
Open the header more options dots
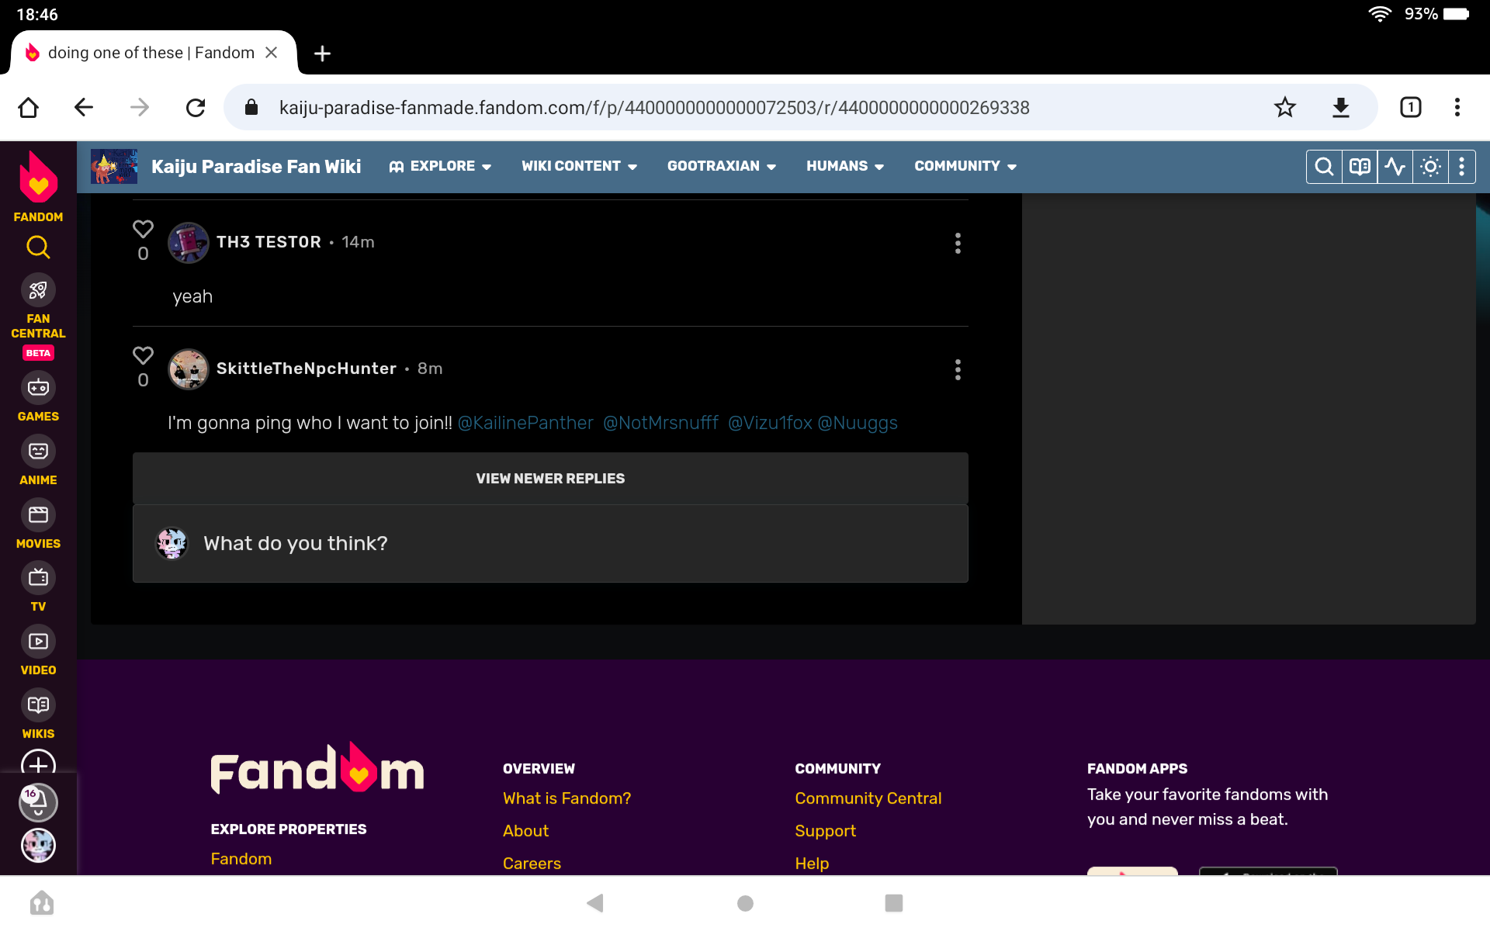tap(1462, 167)
